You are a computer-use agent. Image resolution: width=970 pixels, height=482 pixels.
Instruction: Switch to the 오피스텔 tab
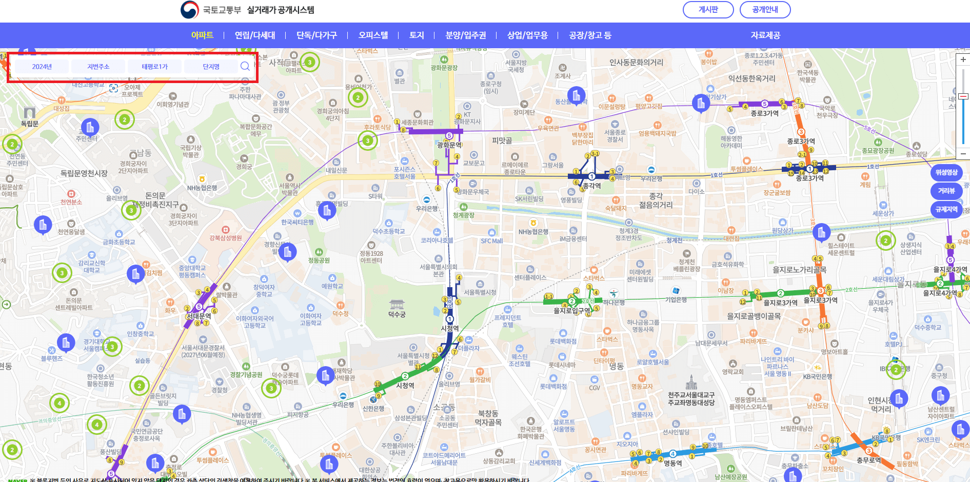373,35
